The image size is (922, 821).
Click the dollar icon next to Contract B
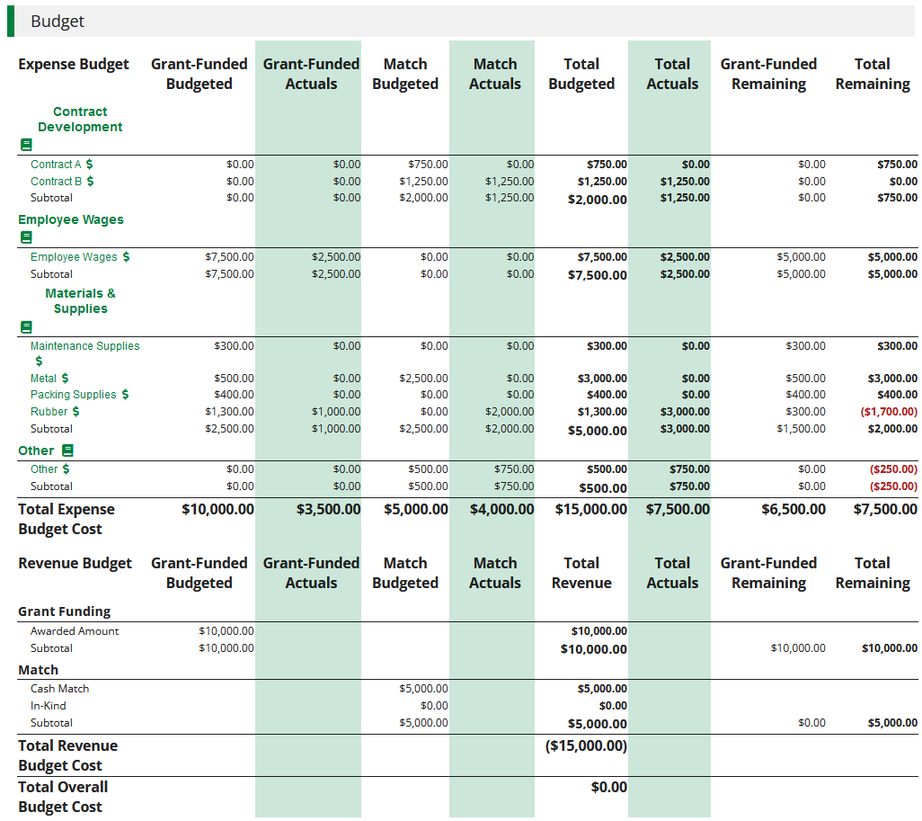click(90, 181)
